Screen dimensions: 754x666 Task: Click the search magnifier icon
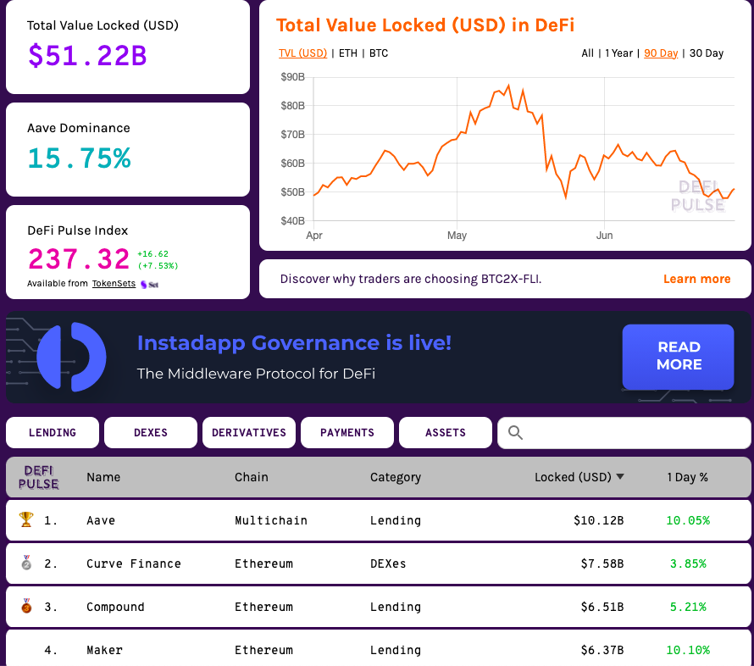click(514, 432)
